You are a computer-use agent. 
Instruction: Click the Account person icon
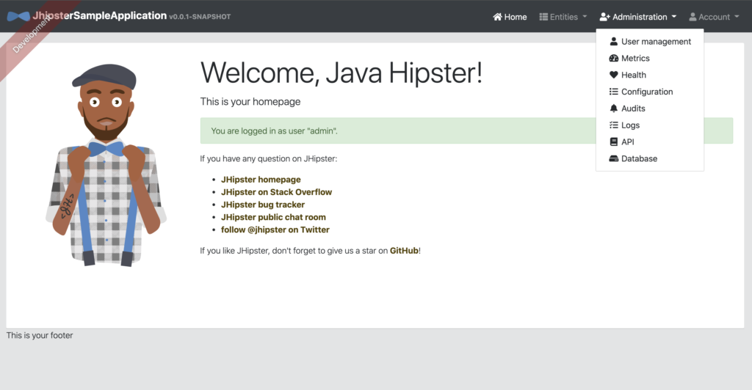coord(693,17)
